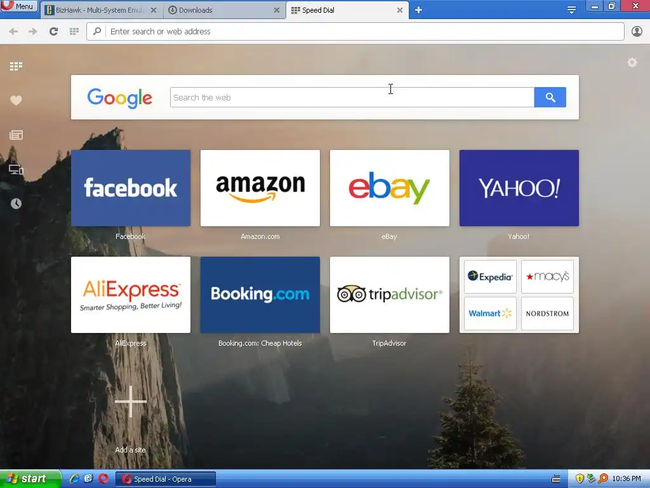
Task: Open the eBay speed dial tile
Action: pos(390,188)
